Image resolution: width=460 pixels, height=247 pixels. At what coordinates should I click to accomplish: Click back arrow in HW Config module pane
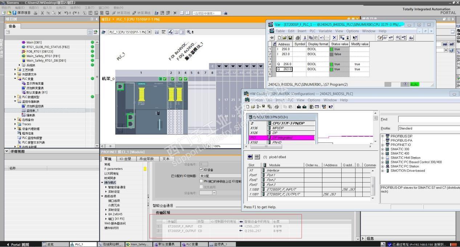250,157
